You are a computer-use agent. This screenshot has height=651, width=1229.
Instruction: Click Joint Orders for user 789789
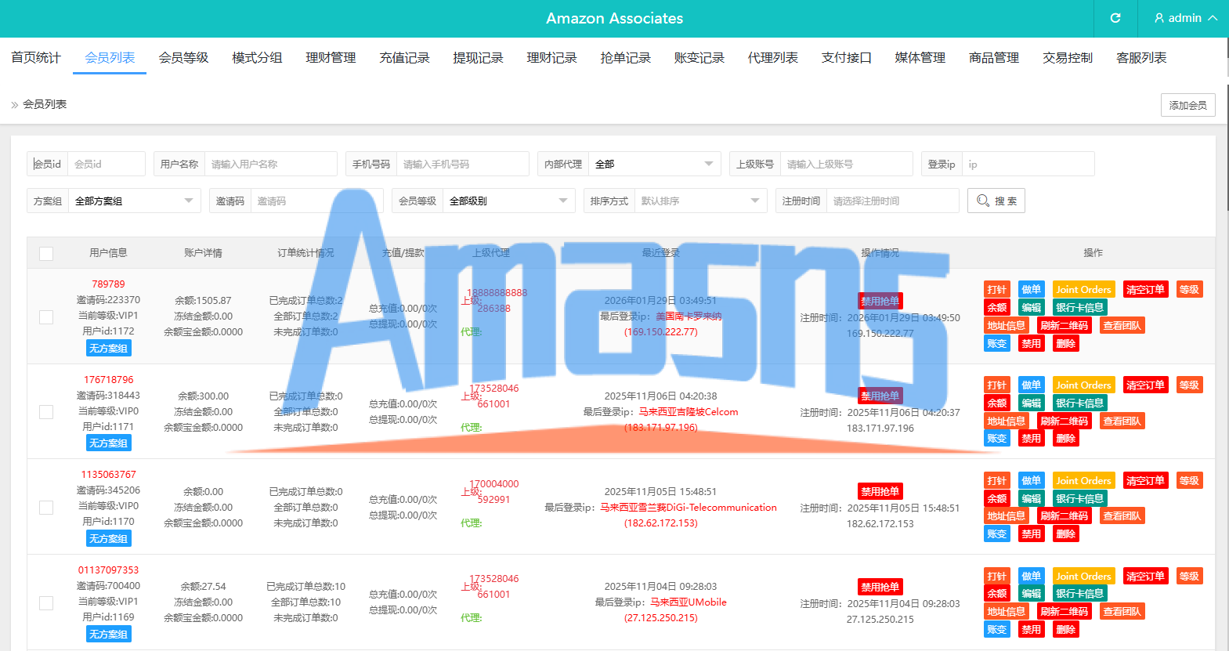pyautogui.click(x=1083, y=289)
